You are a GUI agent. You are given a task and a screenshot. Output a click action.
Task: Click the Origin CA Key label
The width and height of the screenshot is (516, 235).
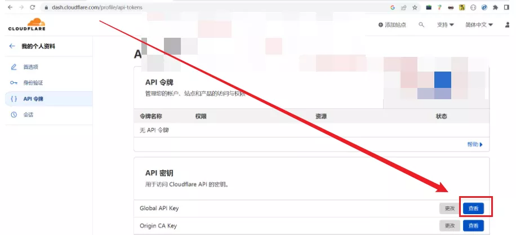(x=158, y=226)
